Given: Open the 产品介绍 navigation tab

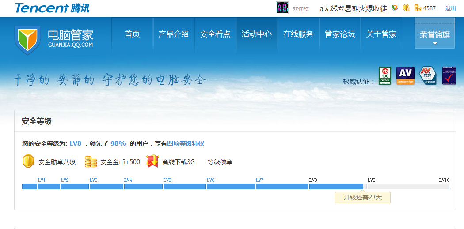Looking at the screenshot, I should click(174, 34).
